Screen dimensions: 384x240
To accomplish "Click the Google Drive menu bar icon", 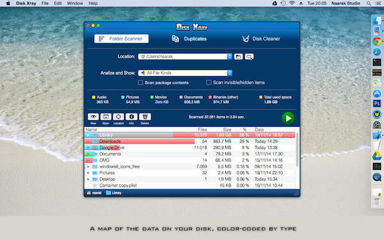I will coord(275,3).
